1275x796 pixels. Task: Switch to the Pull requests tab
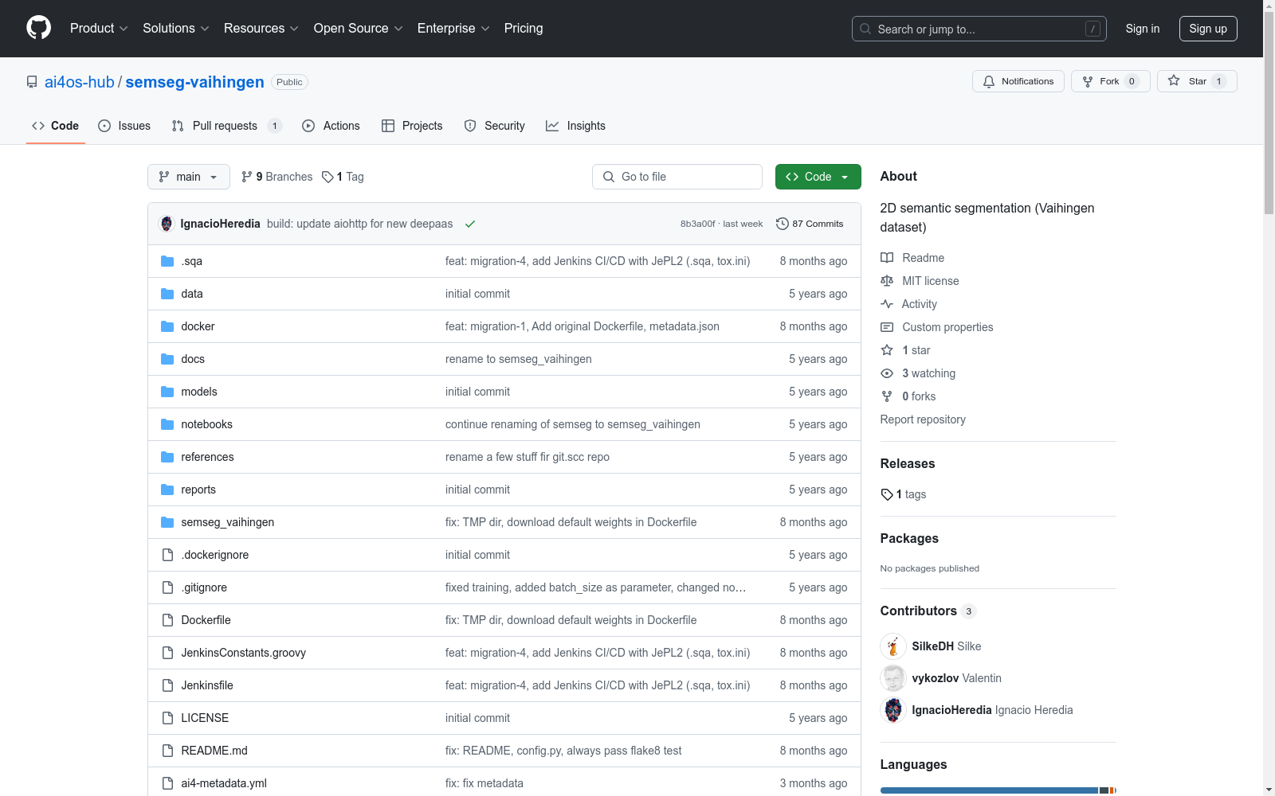(x=226, y=126)
